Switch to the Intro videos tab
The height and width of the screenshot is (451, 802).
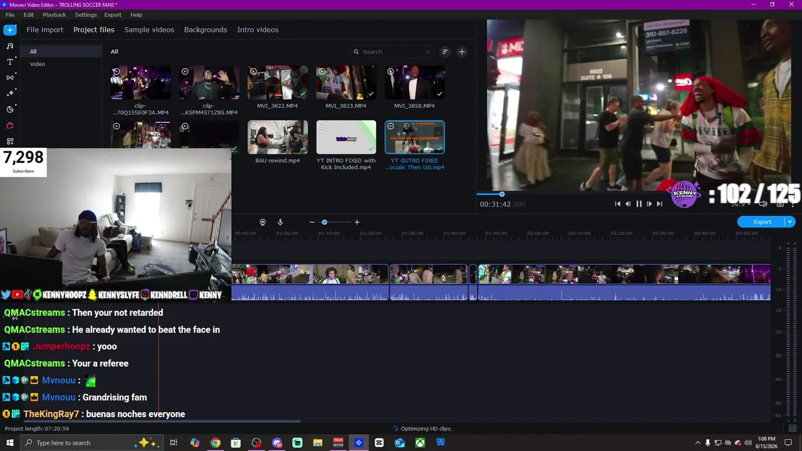coord(258,29)
